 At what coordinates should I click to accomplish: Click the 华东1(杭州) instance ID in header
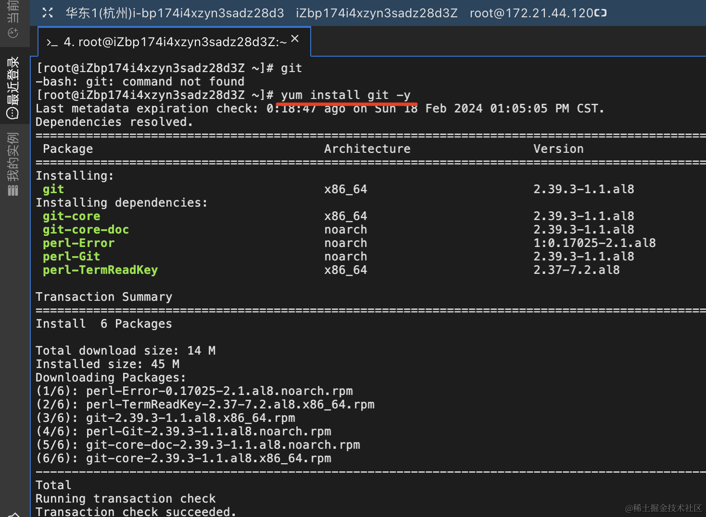point(175,13)
